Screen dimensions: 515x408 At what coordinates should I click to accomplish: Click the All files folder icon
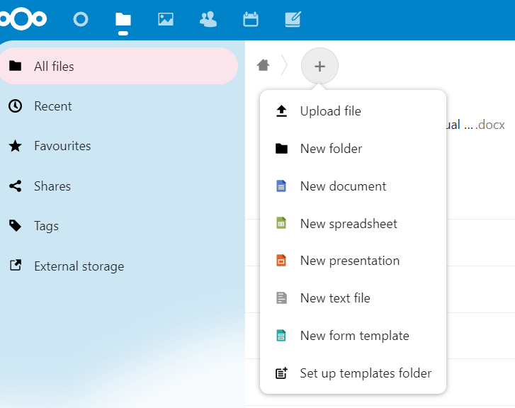pos(15,66)
